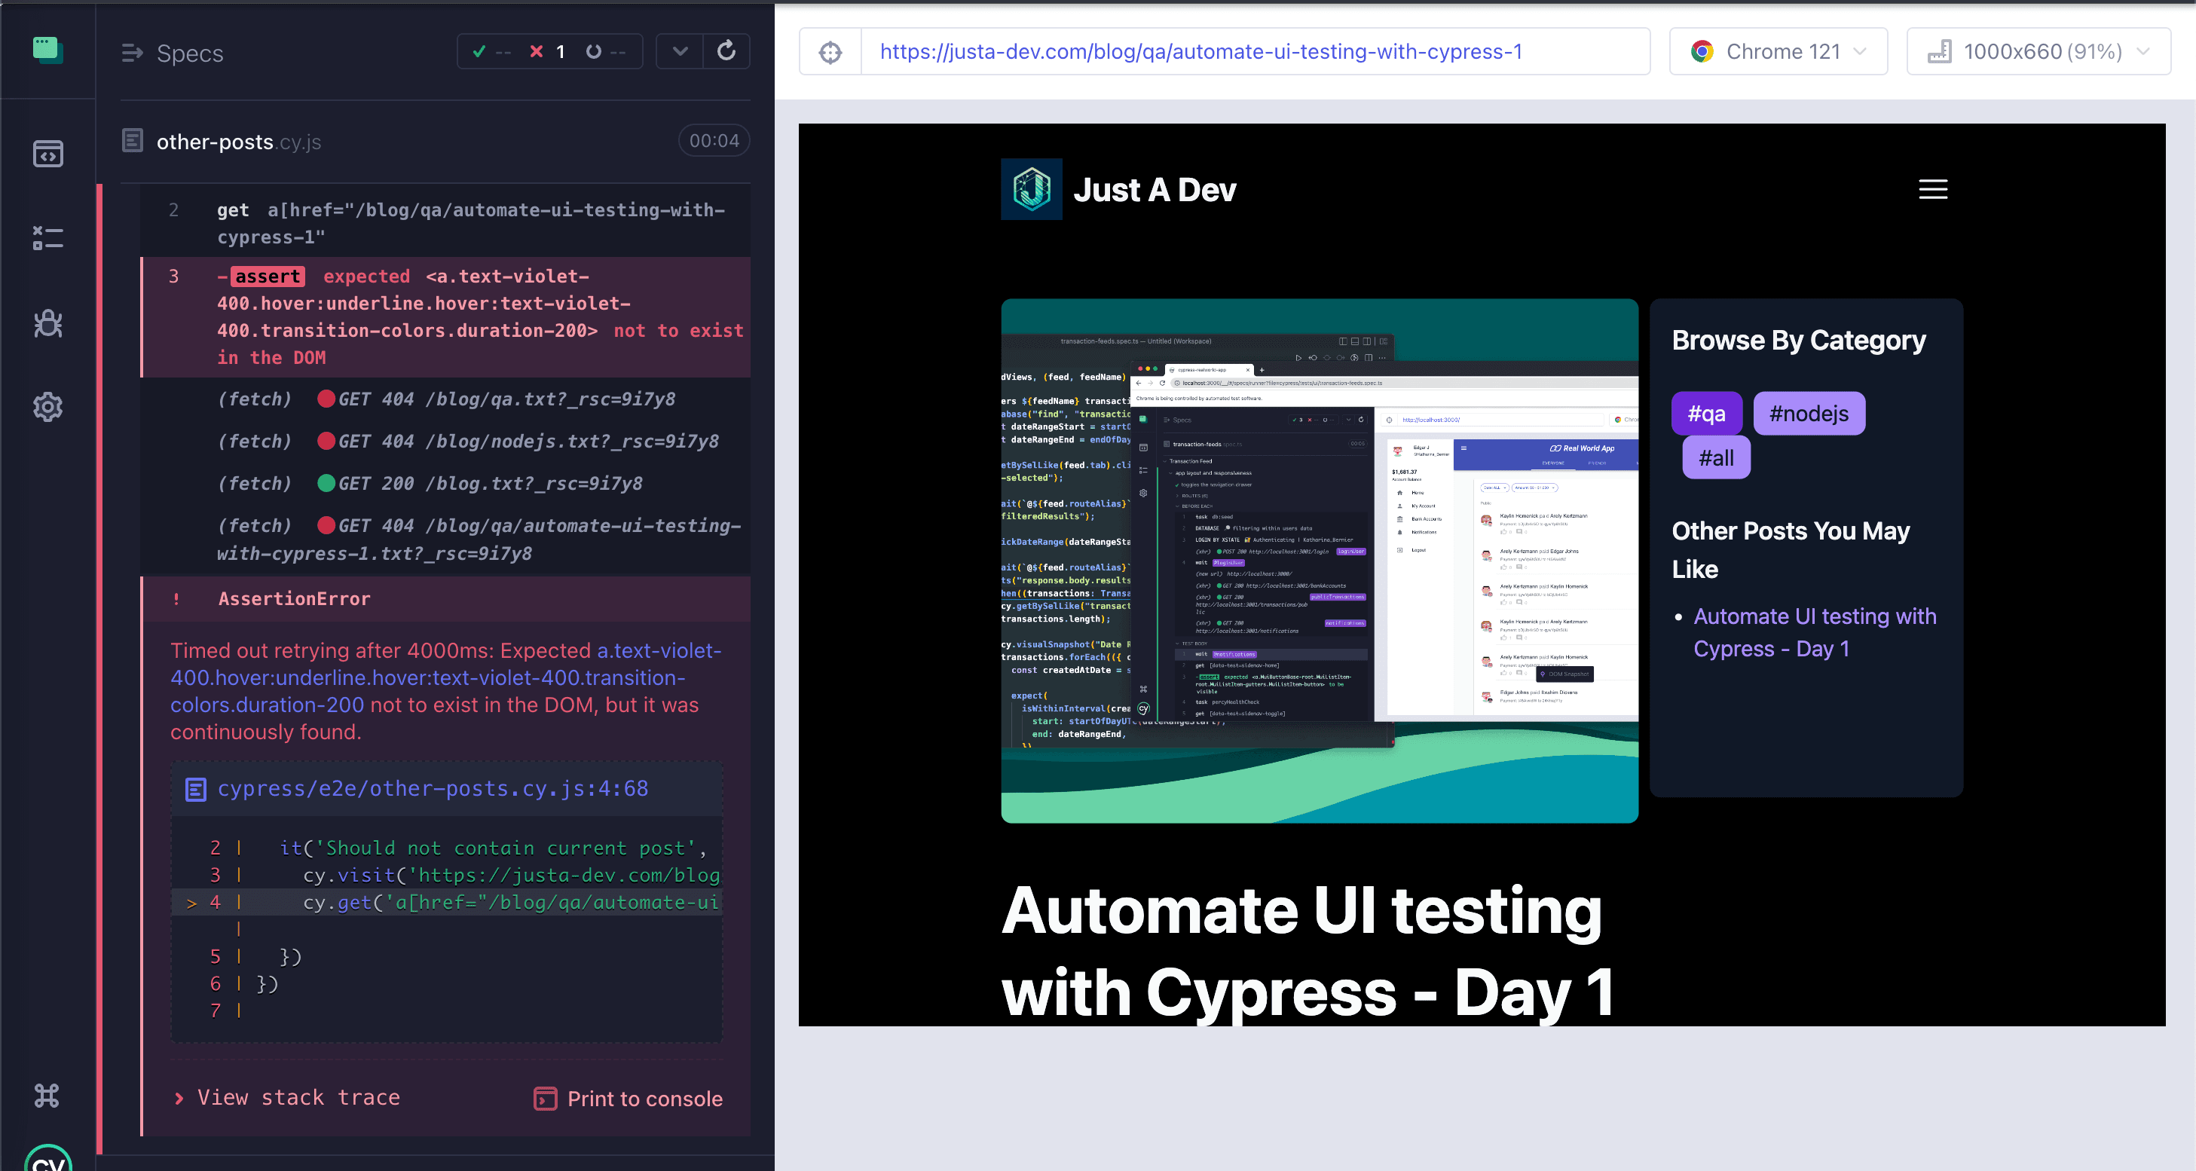Open the selector playground crosshair icon
2196x1171 pixels.
(830, 52)
